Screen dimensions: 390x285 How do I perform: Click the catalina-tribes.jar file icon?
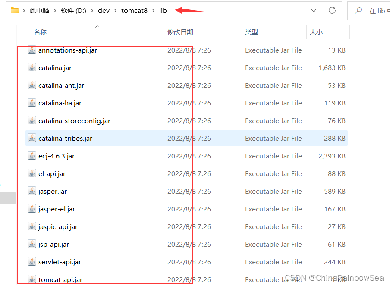coord(31,138)
